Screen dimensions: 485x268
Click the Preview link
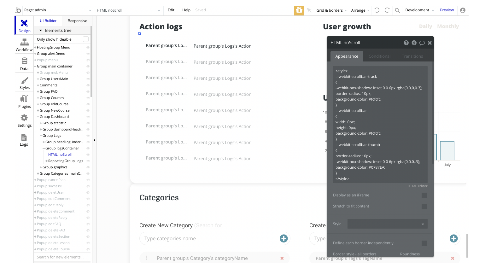tap(447, 10)
